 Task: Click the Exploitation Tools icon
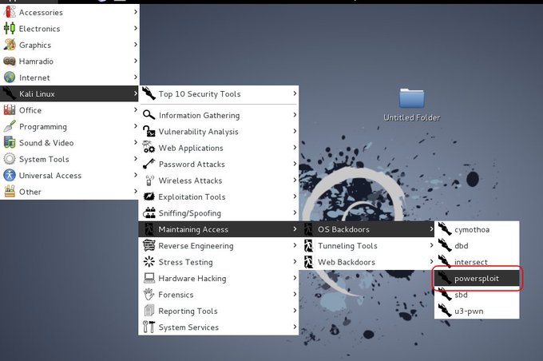(149, 196)
